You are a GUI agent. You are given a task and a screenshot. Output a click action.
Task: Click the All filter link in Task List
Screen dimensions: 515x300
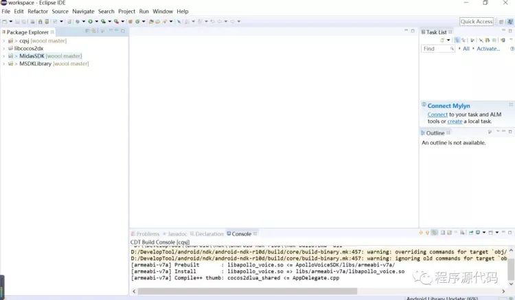(x=466, y=49)
